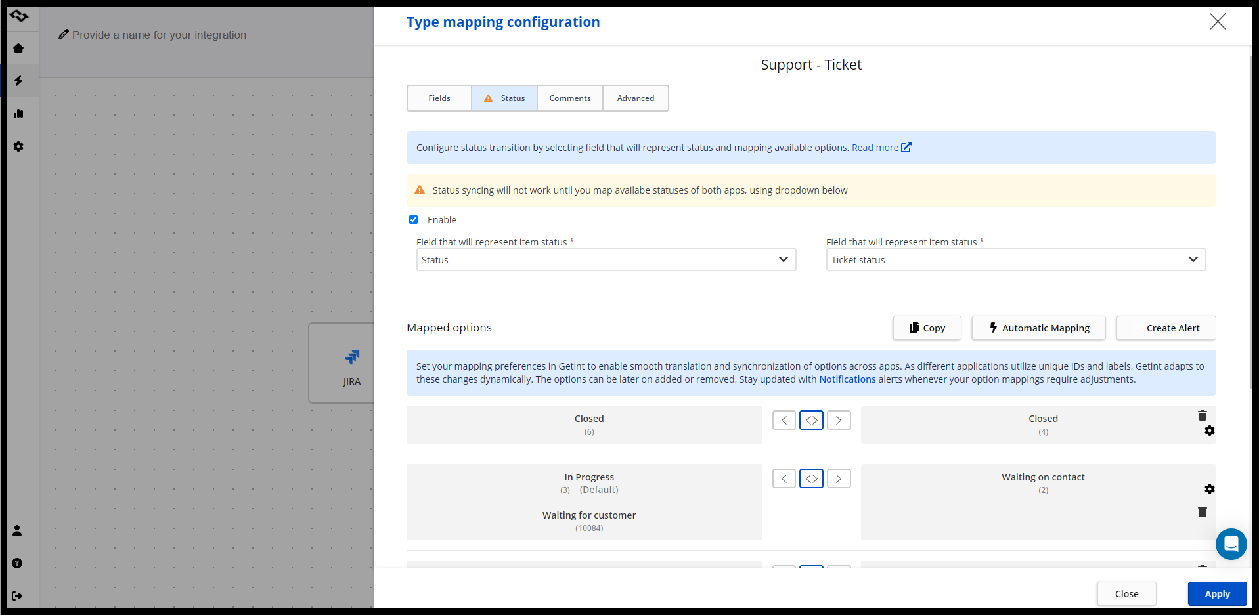The image size is (1259, 615).
Task: Click the help question mark icon
Action: tap(18, 563)
